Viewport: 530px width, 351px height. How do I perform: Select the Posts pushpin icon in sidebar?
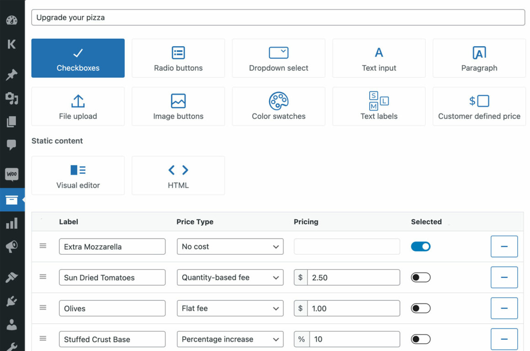pos(12,75)
